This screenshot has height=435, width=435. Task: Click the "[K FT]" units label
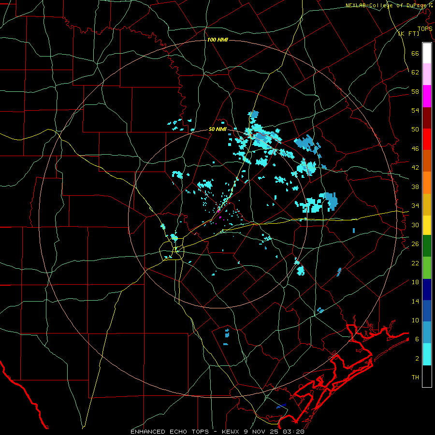408,33
